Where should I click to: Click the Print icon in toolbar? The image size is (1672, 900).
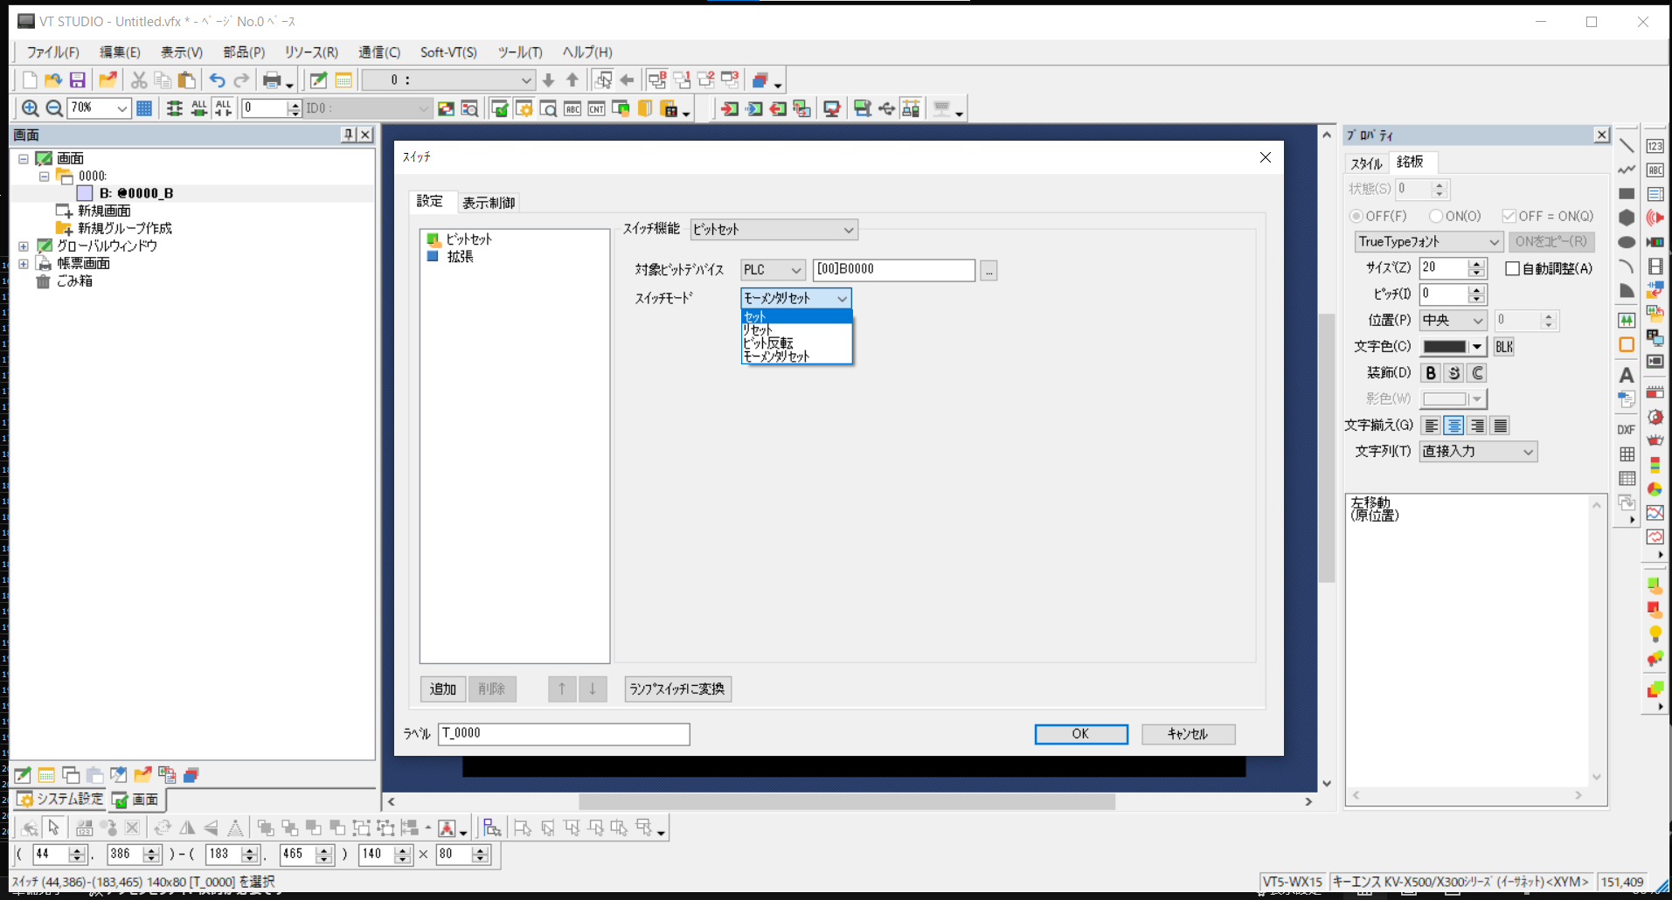(x=272, y=80)
